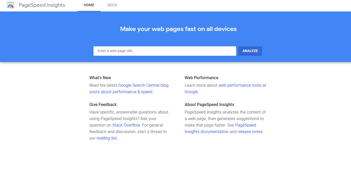Click the analyzes the content paragraph text
The image size is (351, 169).
pos(225,112)
